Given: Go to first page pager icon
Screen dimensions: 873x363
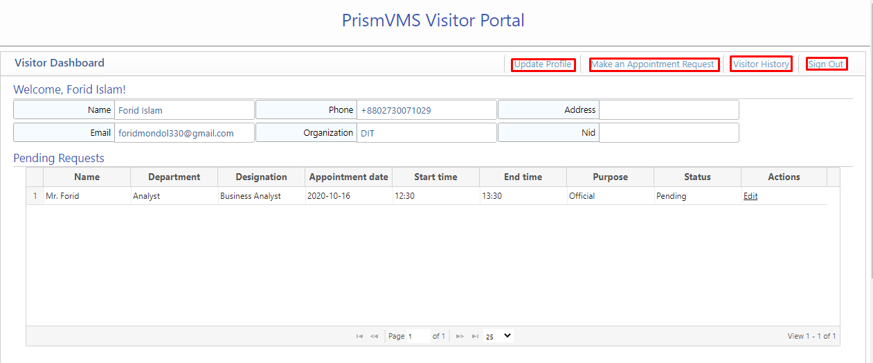Looking at the screenshot, I should [x=359, y=336].
